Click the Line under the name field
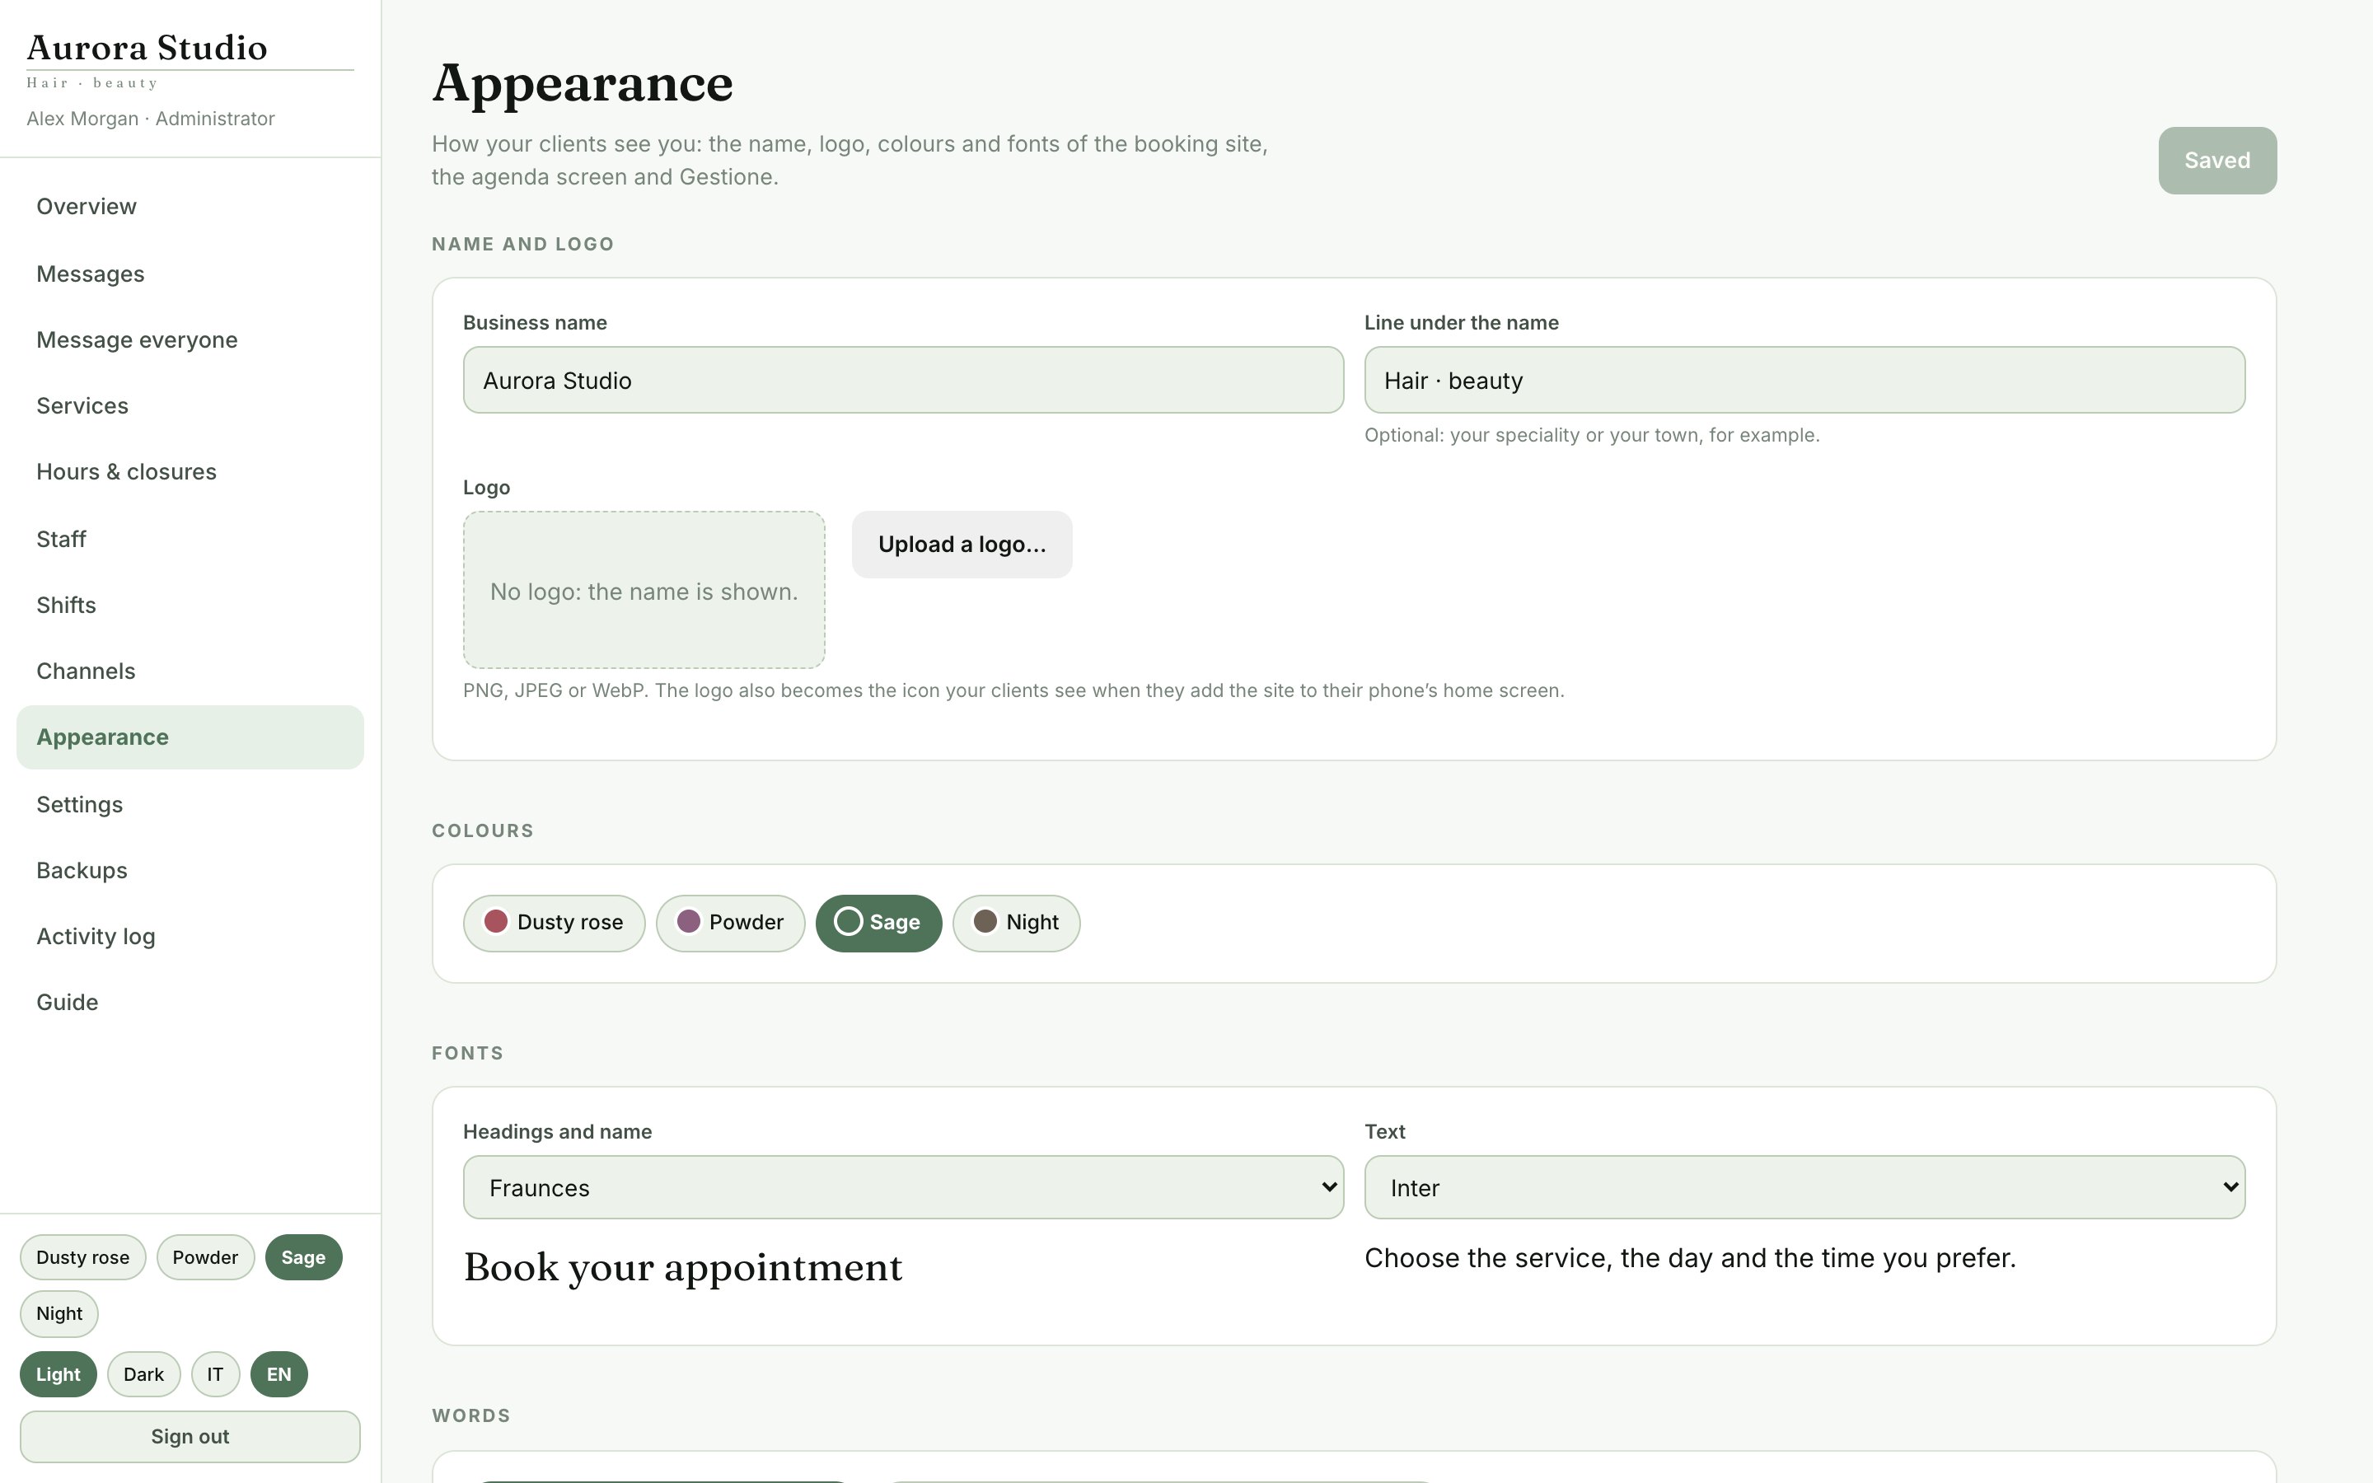The image size is (2373, 1483). tap(1804, 380)
